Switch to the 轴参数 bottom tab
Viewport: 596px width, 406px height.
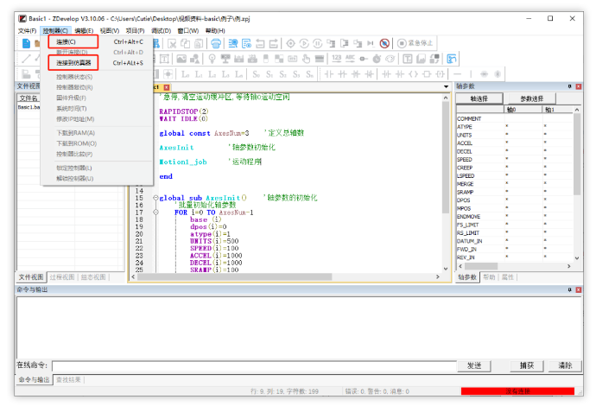[x=467, y=277]
